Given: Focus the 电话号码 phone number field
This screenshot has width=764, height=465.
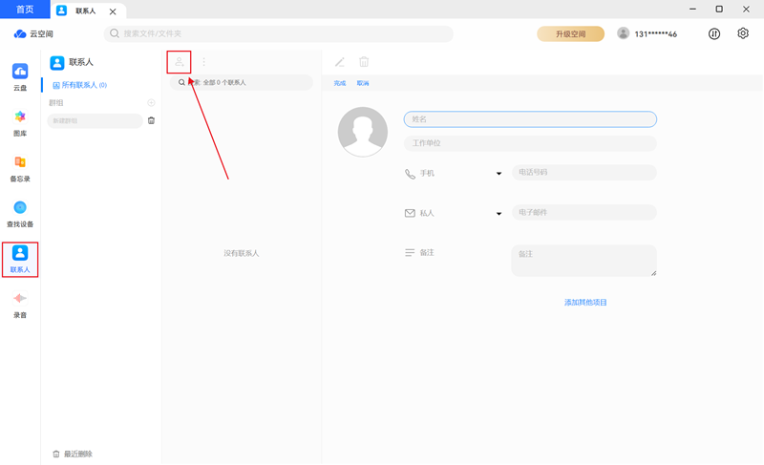Looking at the screenshot, I should (x=584, y=173).
